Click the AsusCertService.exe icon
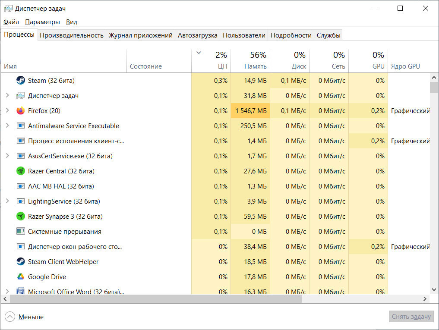Image resolution: width=439 pixels, height=330 pixels. click(20, 156)
